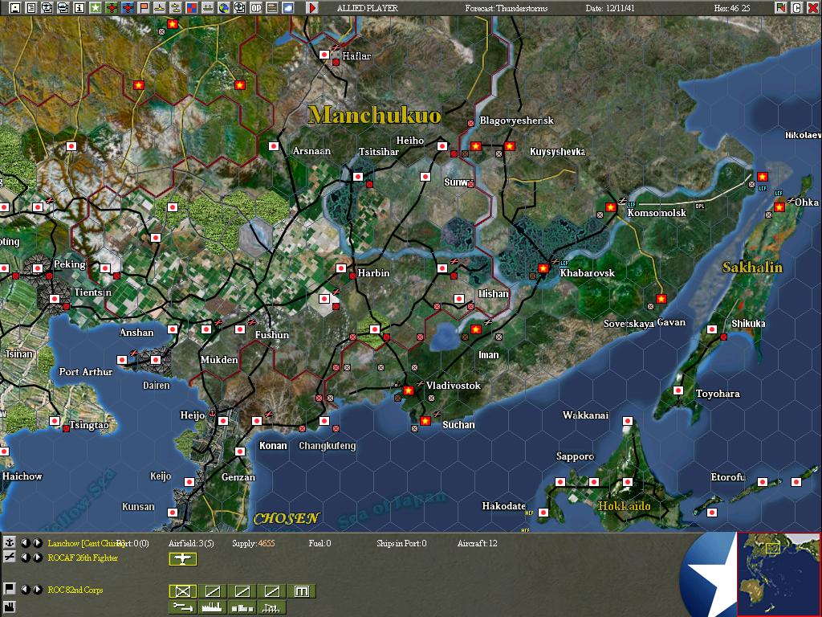Select previous air group left arrow
The width and height of the screenshot is (822, 617).
pyautogui.click(x=25, y=558)
